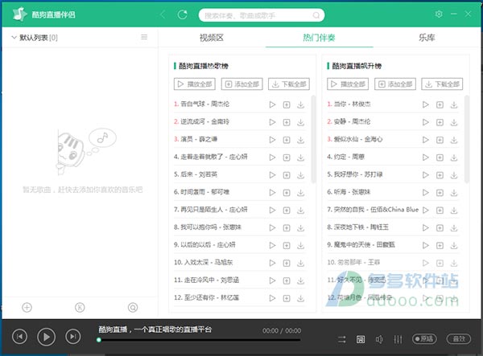Mute the volume speaker icon
483x356 pixels.
(379, 339)
